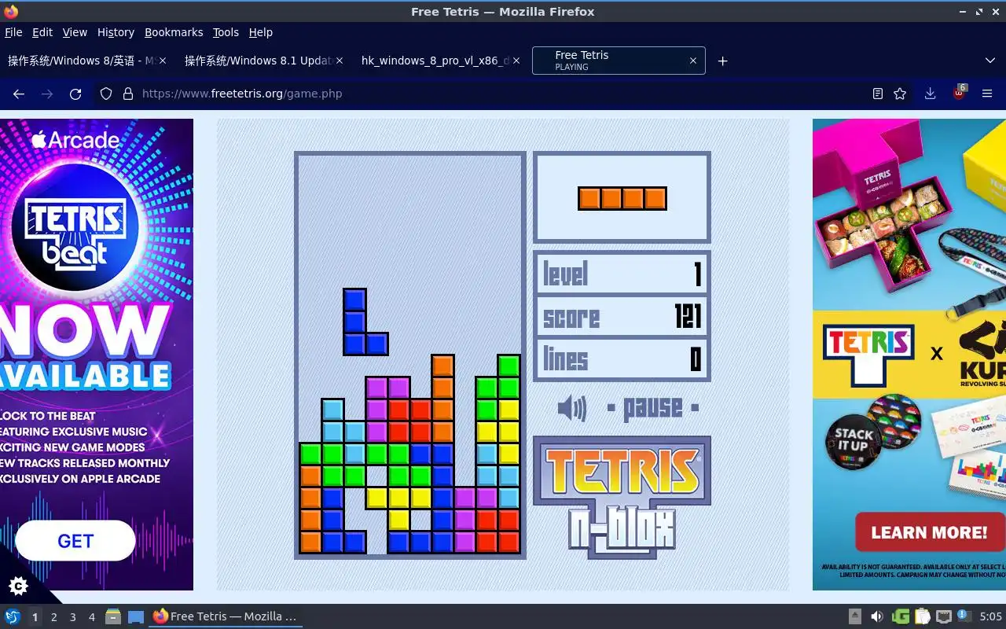The height and width of the screenshot is (629, 1006).
Task: Switch to workspace 4
Action: [91, 617]
